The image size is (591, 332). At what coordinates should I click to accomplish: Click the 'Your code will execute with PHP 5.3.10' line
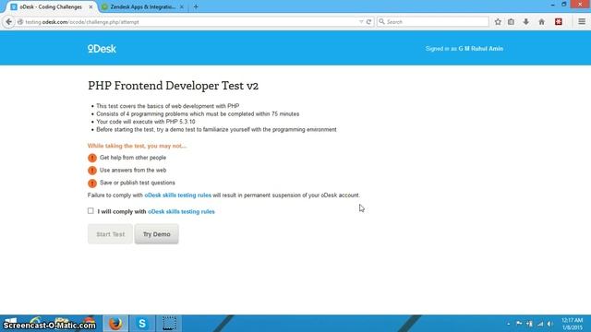(x=146, y=122)
